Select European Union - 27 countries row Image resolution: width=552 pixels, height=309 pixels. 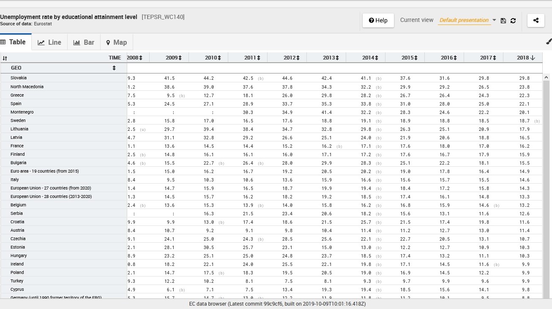51,188
